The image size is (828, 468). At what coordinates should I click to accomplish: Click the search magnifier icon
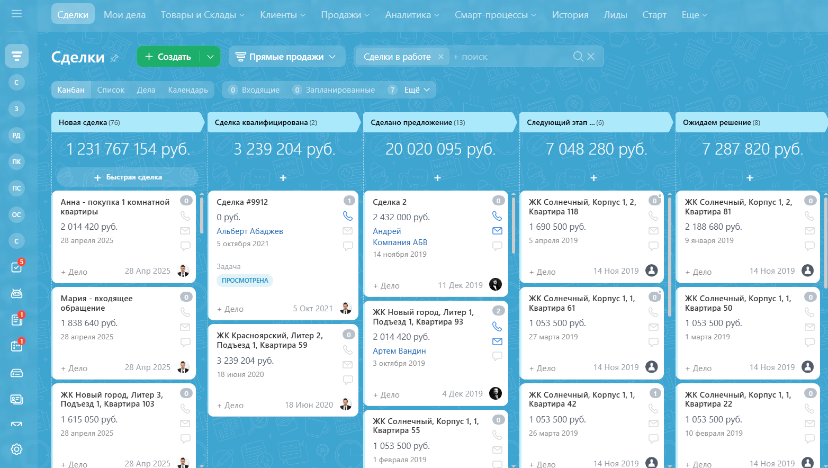pos(578,57)
